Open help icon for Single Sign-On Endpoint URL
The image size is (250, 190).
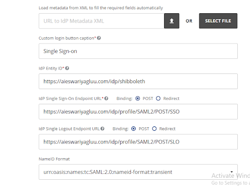(106, 98)
